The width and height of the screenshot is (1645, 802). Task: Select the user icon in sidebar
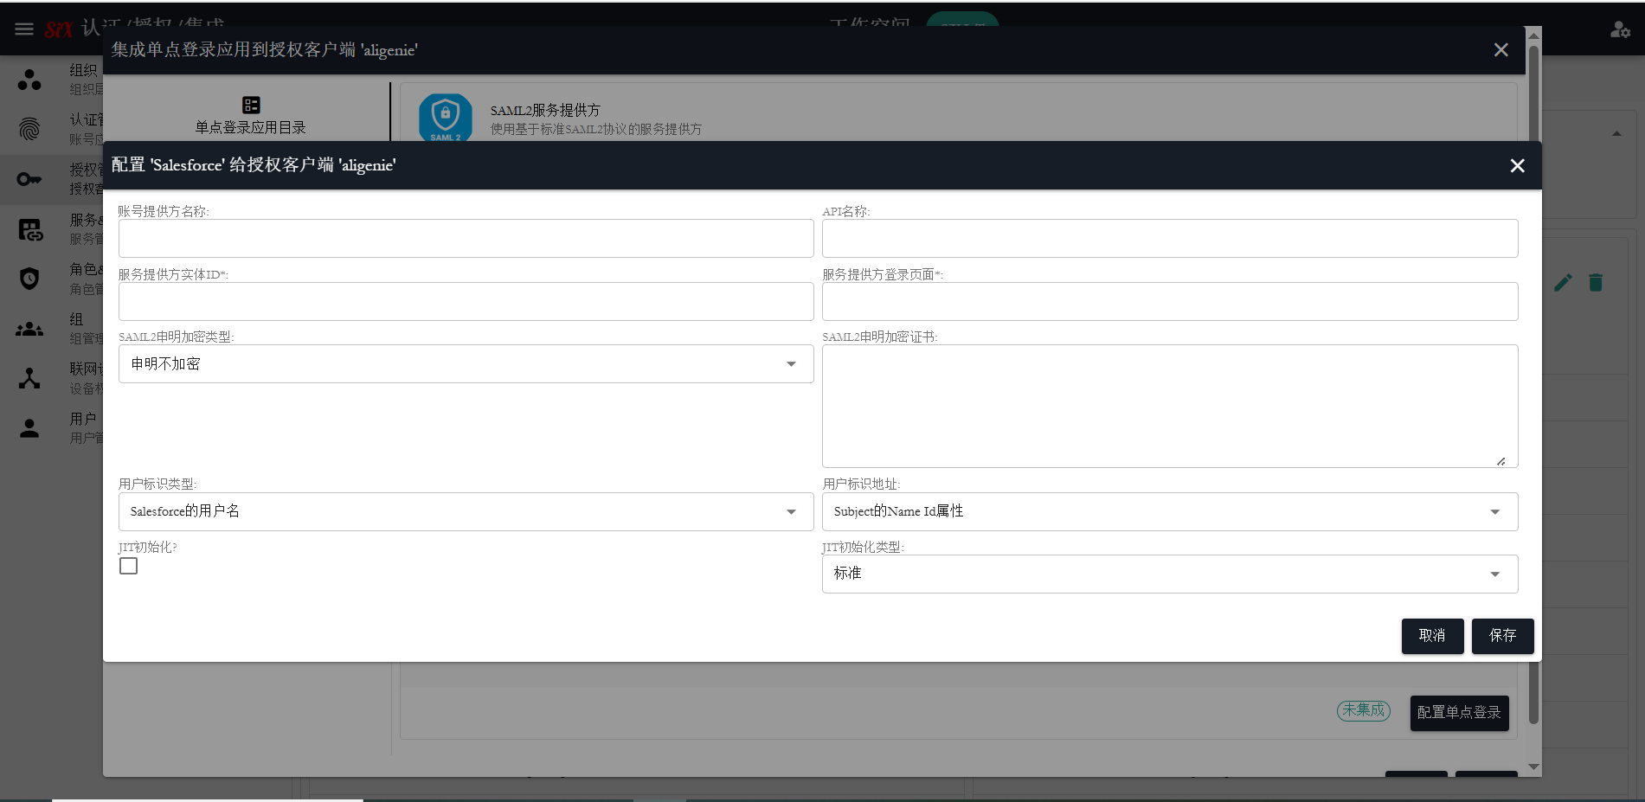click(x=29, y=428)
